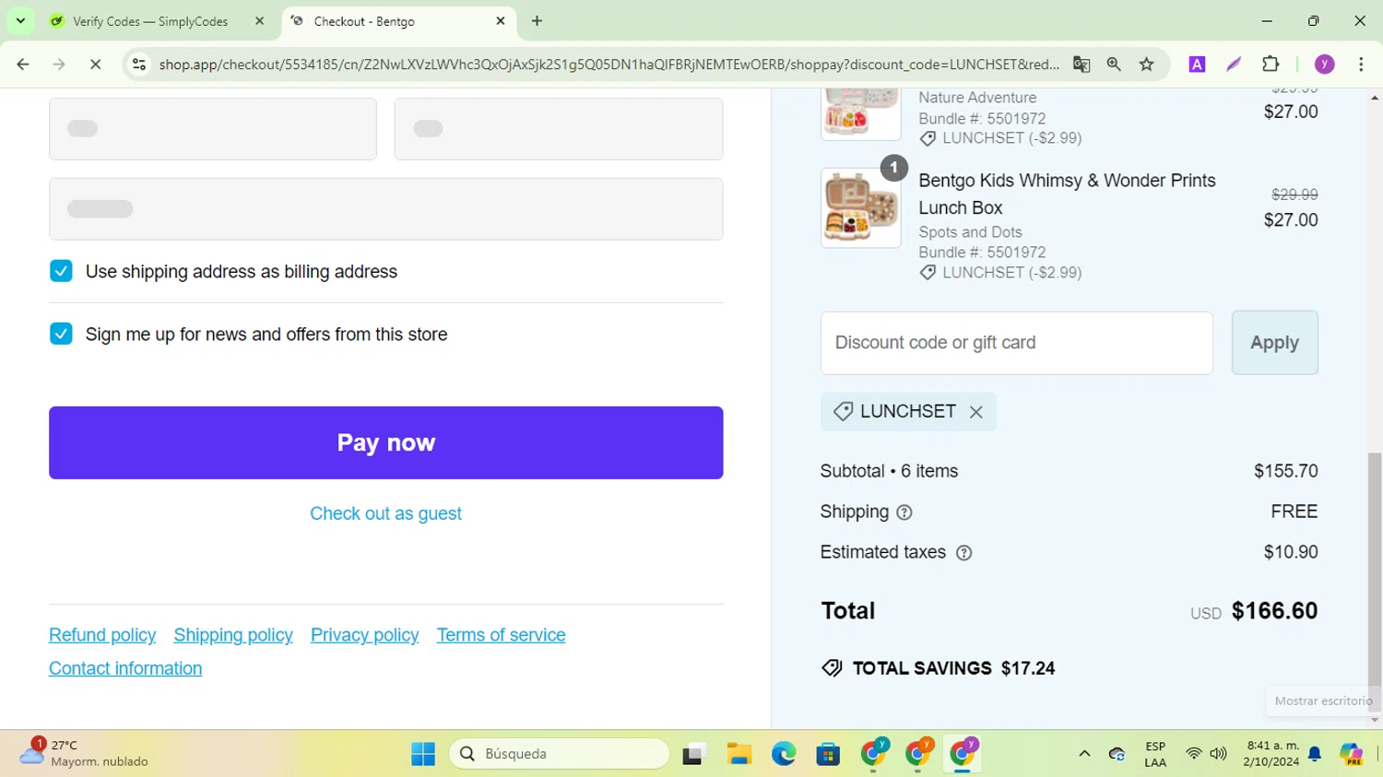Click the Nature Adventure lunch box thumbnail
Image resolution: width=1383 pixels, height=777 pixels.
(860, 113)
